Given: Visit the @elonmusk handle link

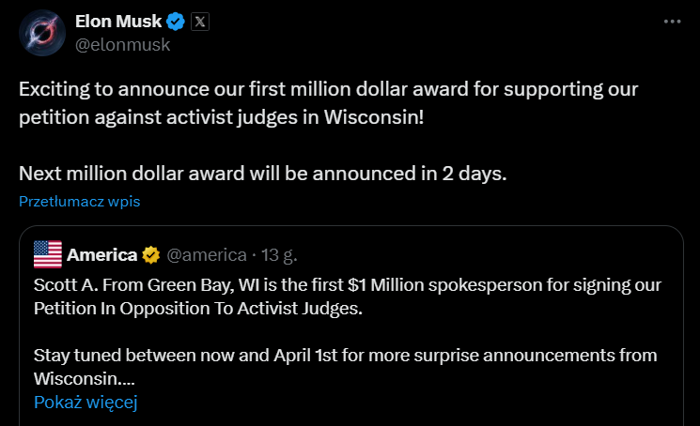Looking at the screenshot, I should (x=121, y=44).
